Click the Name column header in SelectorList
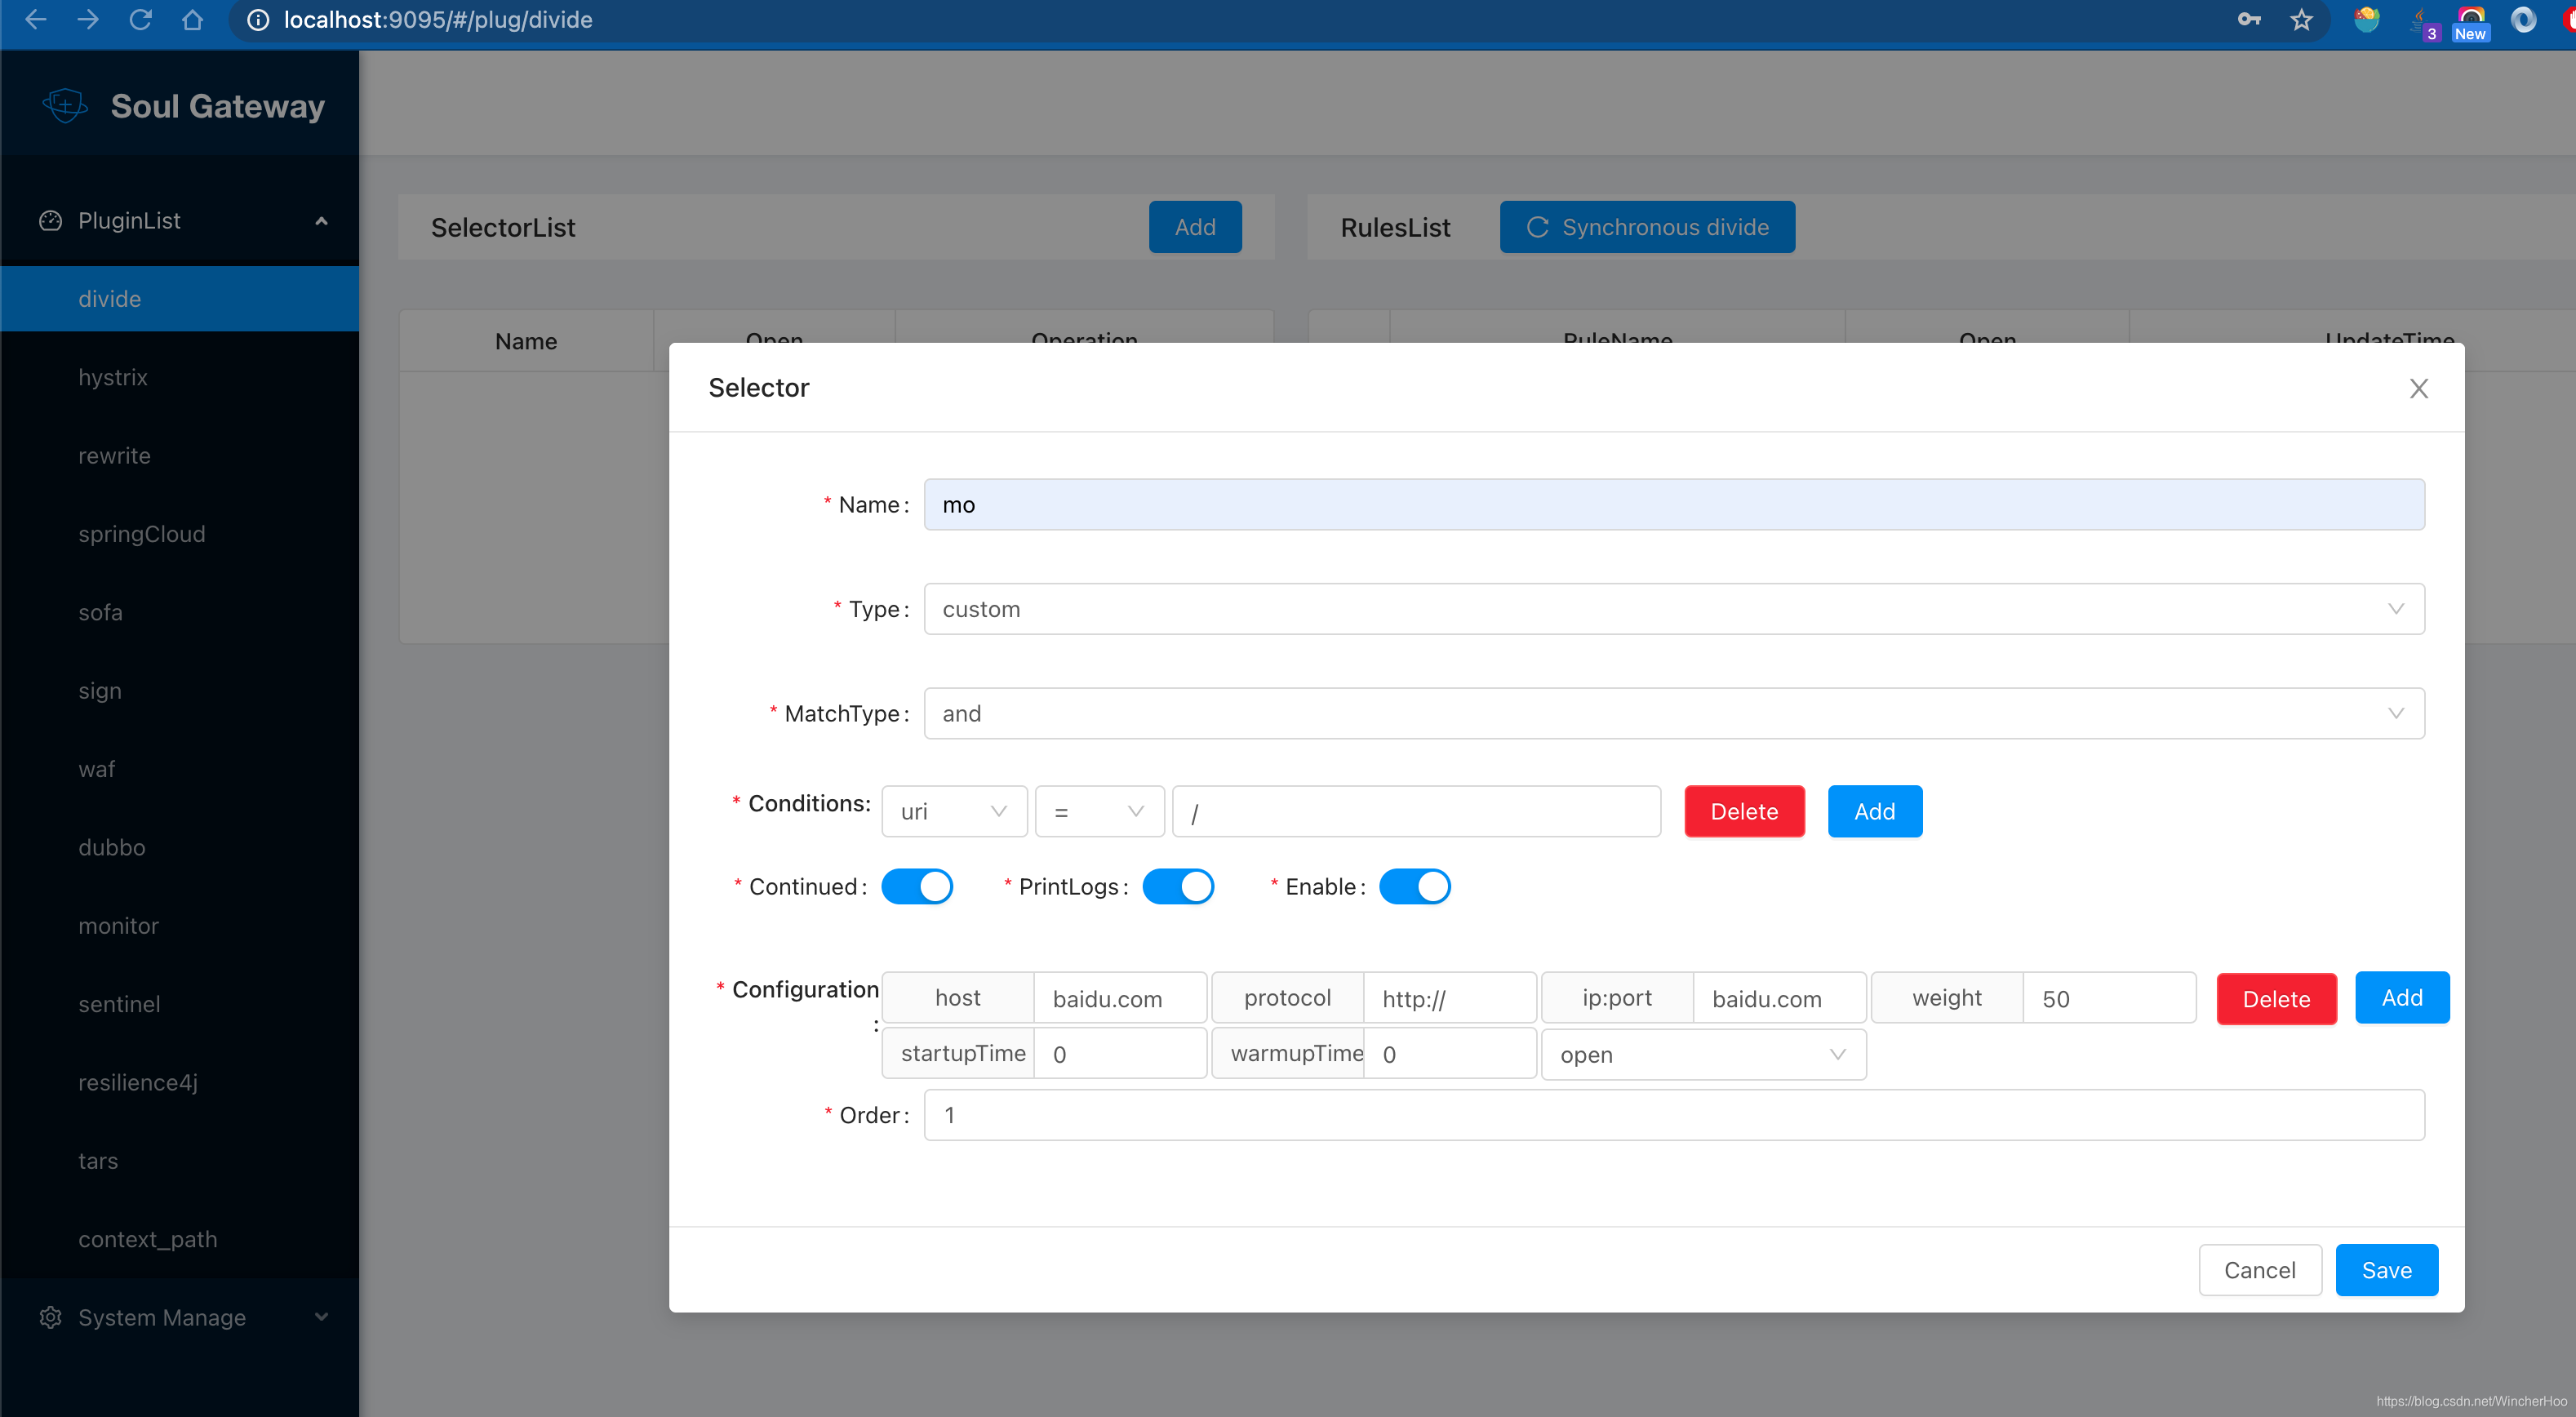 [x=526, y=341]
